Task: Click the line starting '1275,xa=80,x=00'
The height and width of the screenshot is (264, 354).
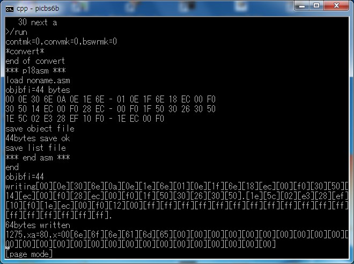Action: (177, 234)
